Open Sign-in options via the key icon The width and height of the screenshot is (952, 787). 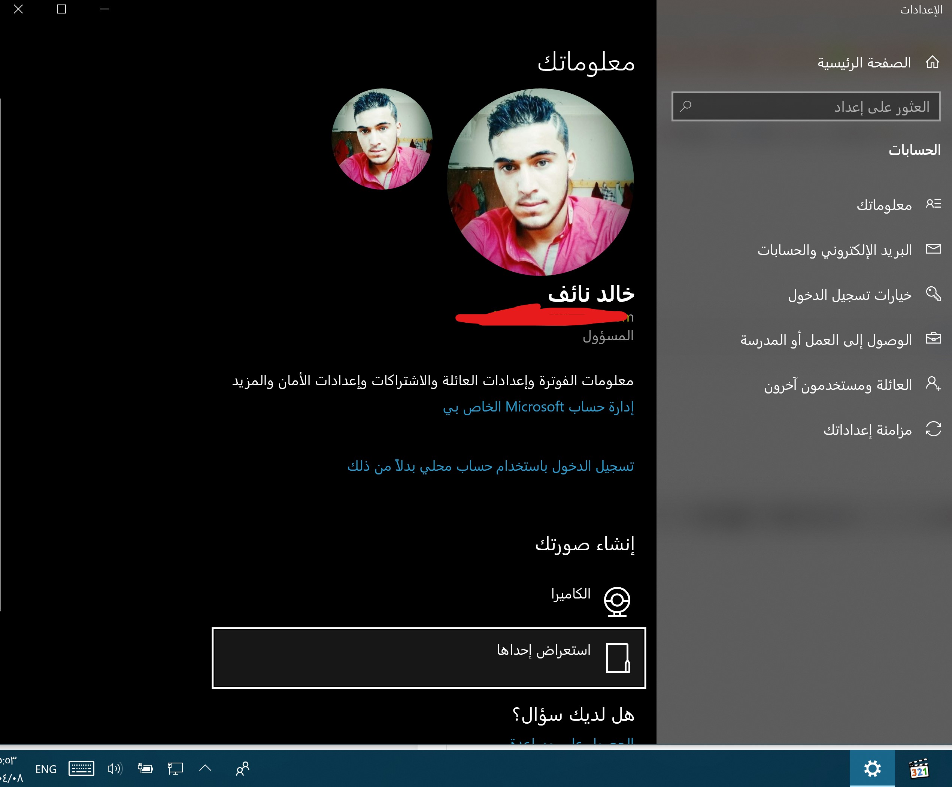[933, 294]
